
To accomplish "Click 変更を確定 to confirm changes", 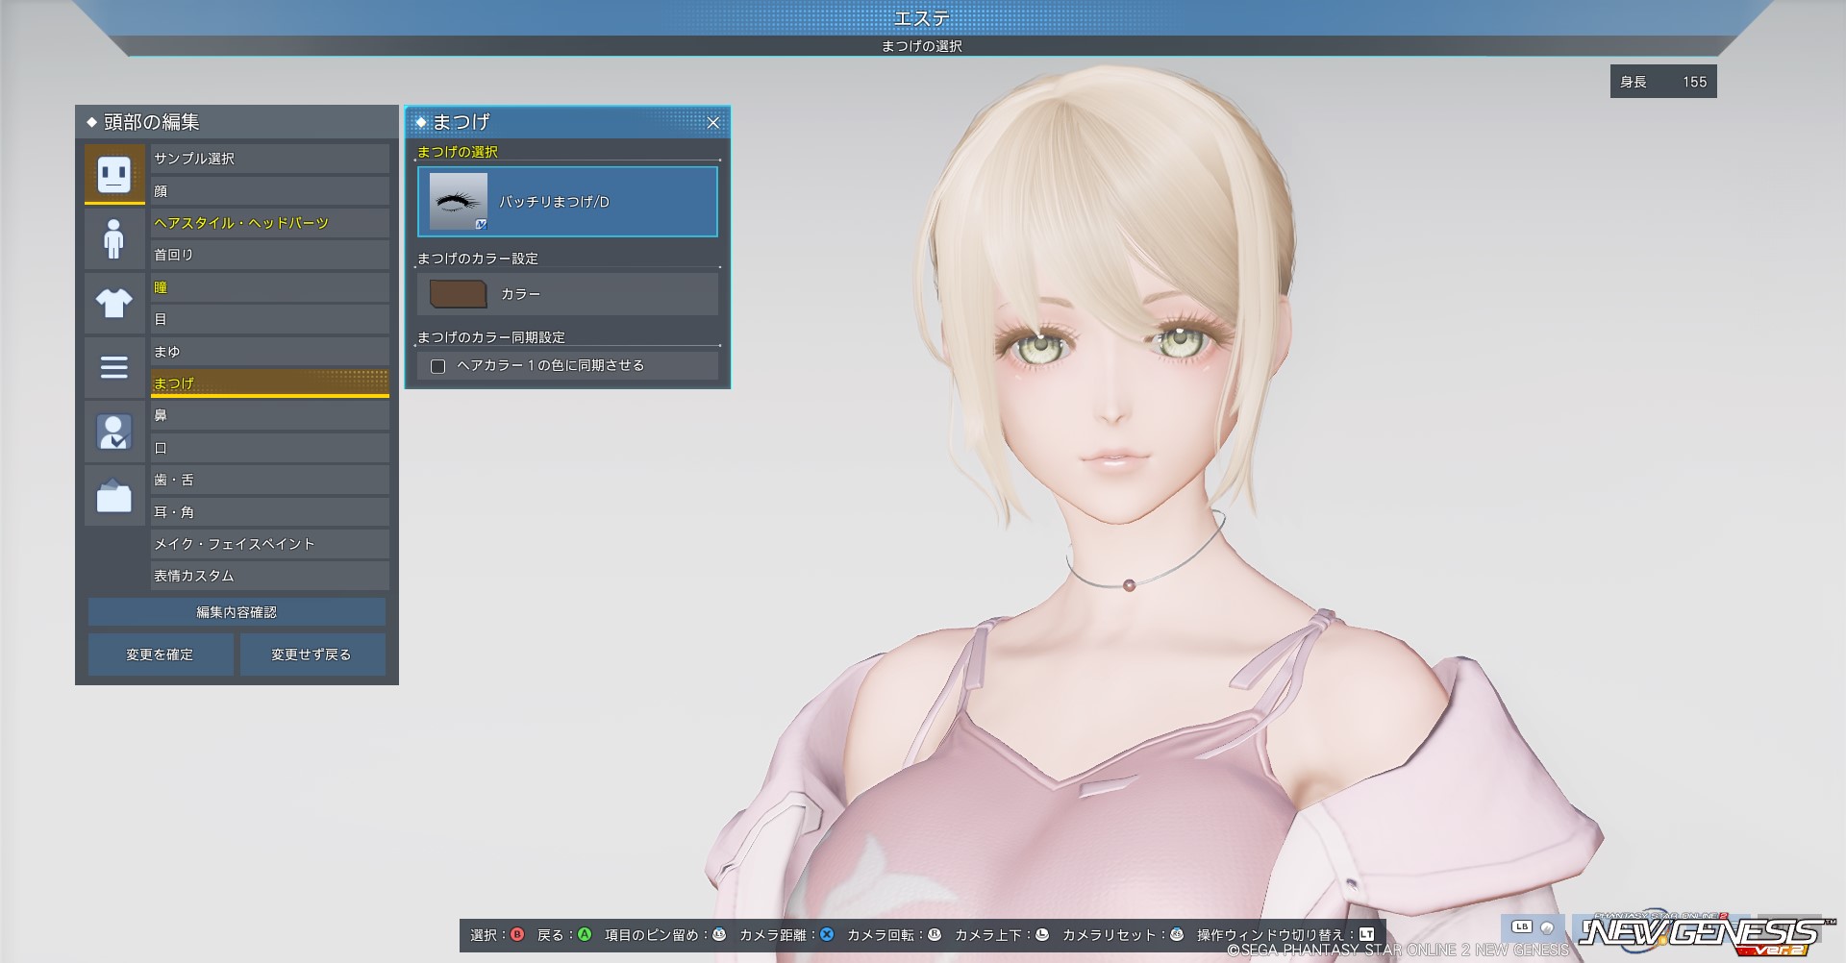I will tap(161, 654).
